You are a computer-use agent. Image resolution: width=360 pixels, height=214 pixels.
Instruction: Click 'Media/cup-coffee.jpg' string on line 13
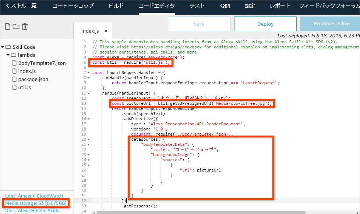pyautogui.click(x=240, y=103)
